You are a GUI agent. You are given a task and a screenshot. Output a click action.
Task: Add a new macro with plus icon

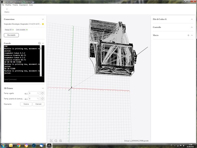coord(188,35)
